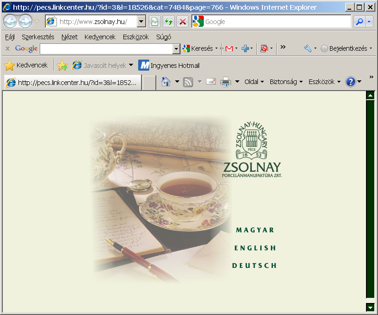Expand command bar overflow chevron
Image resolution: width=378 pixels, height=315 pixels.
[371, 77]
